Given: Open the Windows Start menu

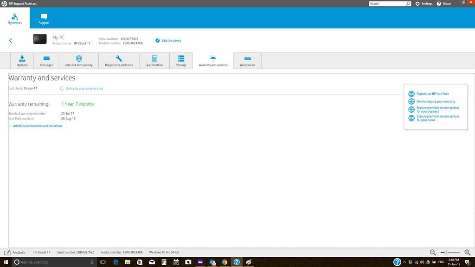Looking at the screenshot, I should coord(6,262).
